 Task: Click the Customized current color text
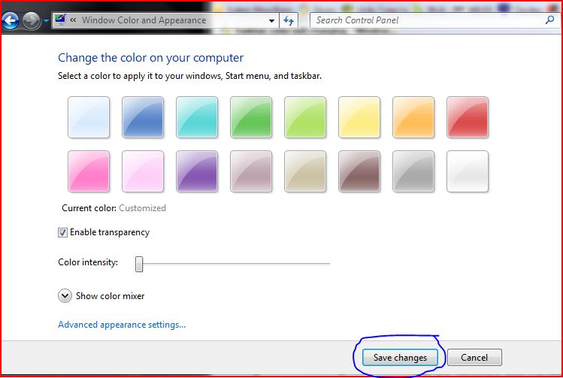pyautogui.click(x=142, y=208)
